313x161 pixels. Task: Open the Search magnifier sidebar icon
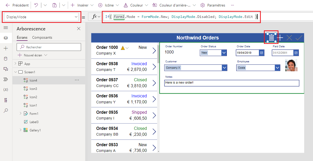(6, 110)
